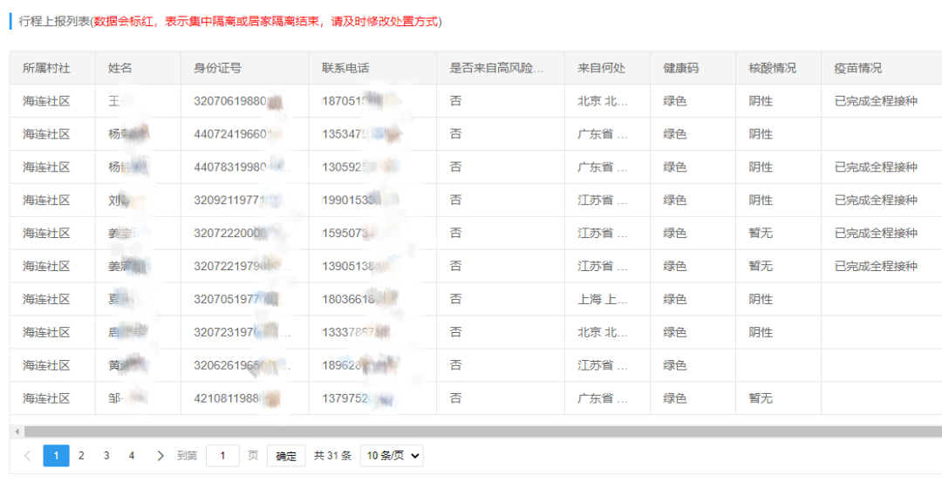
Task: Click left arrow of horizontal scrollbar
Action: click(16, 431)
